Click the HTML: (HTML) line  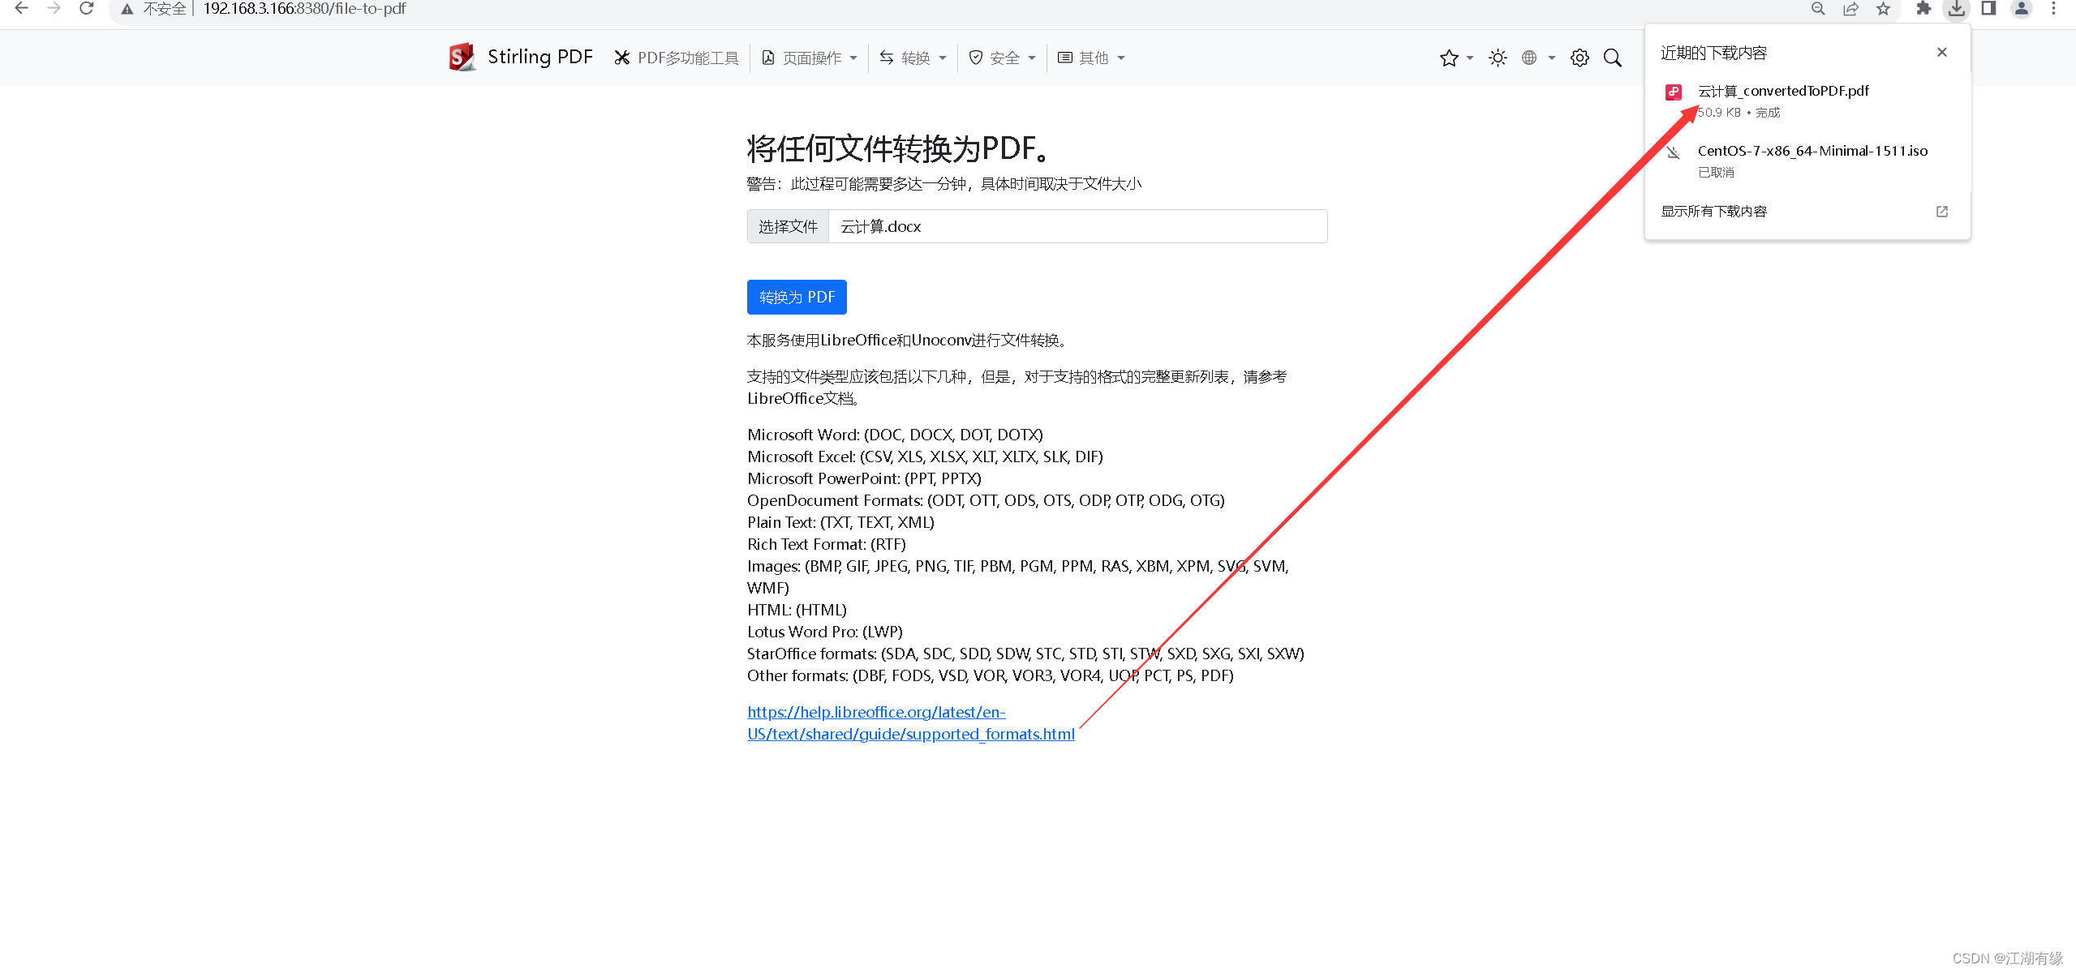797,610
